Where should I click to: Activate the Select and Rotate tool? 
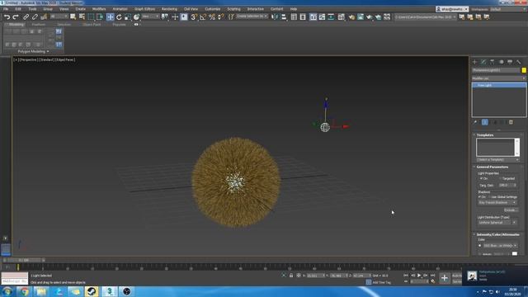[x=119, y=16]
